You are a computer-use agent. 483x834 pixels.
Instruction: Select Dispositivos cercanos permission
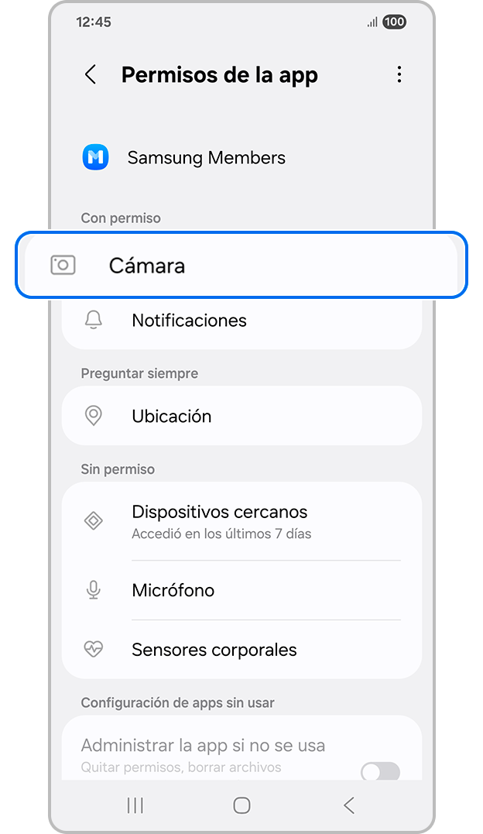point(241,521)
